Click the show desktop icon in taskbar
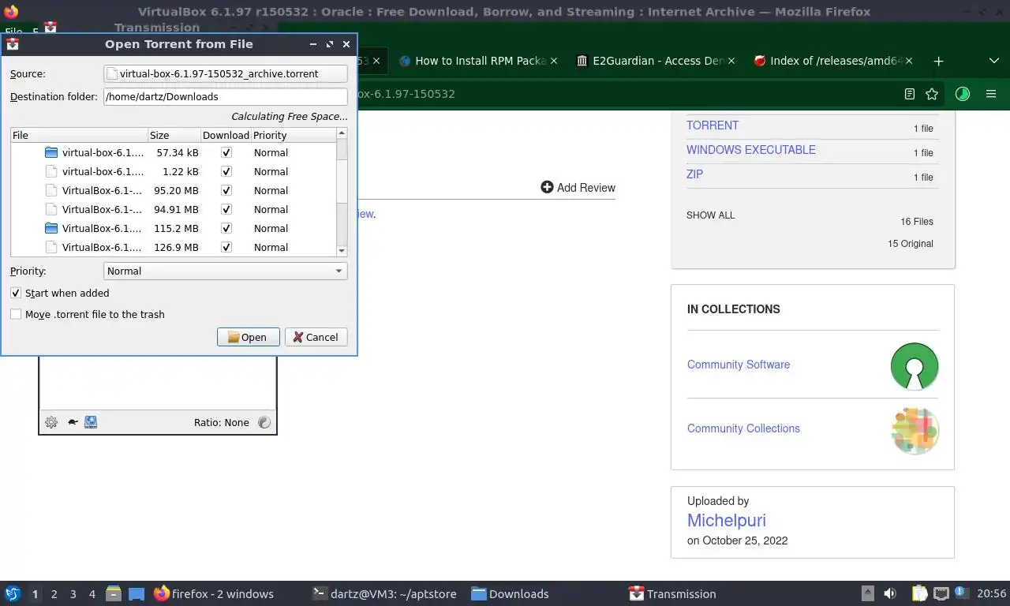 pyautogui.click(x=137, y=593)
